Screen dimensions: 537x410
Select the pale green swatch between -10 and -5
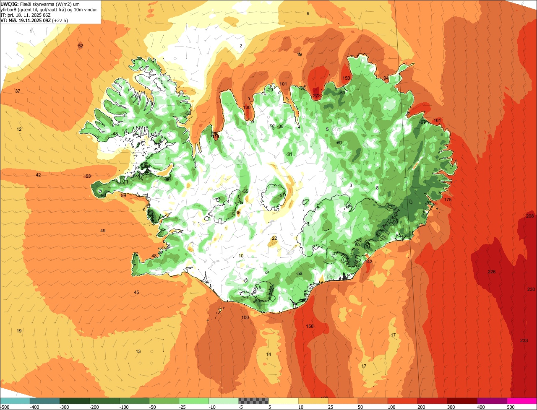223,401
